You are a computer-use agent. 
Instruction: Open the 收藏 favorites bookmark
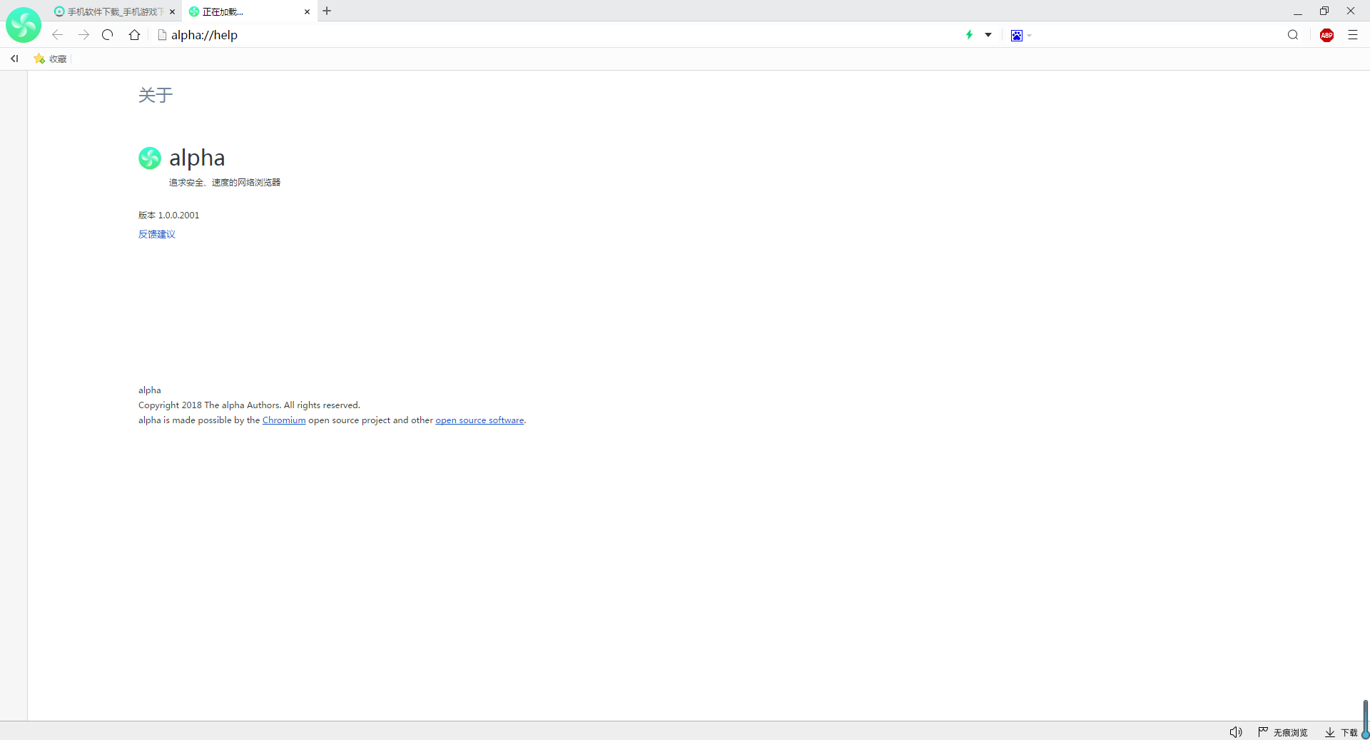(51, 59)
